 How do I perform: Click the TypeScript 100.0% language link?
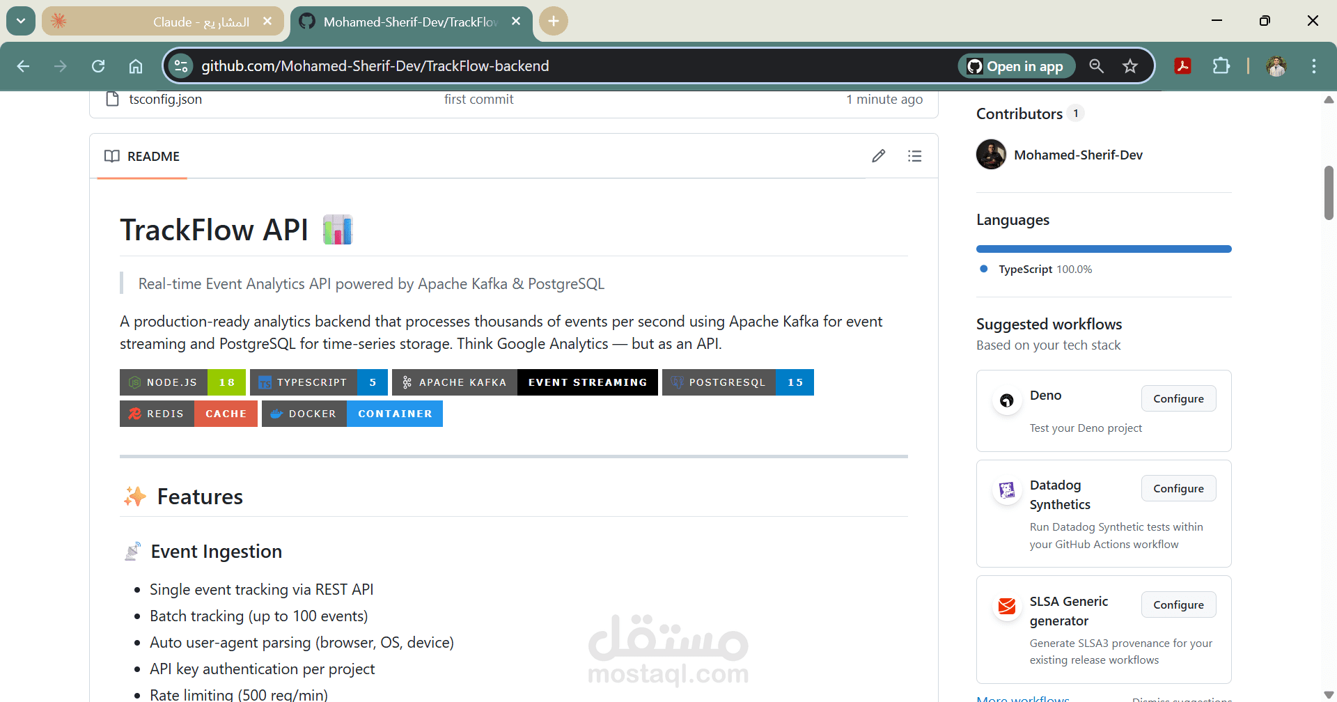point(1045,269)
